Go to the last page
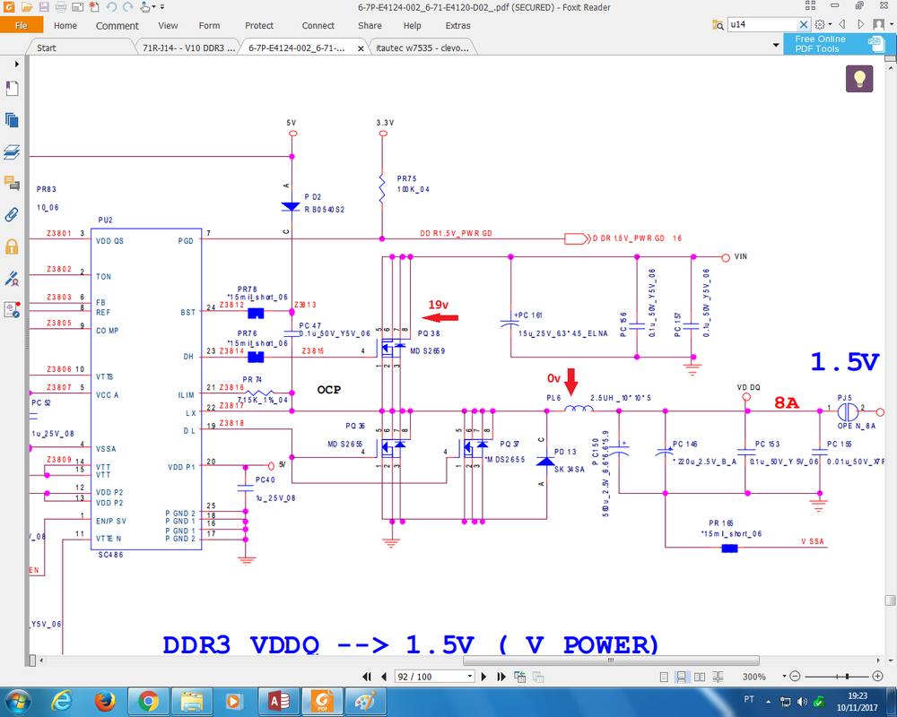The width and height of the screenshot is (897, 717). pos(502,677)
